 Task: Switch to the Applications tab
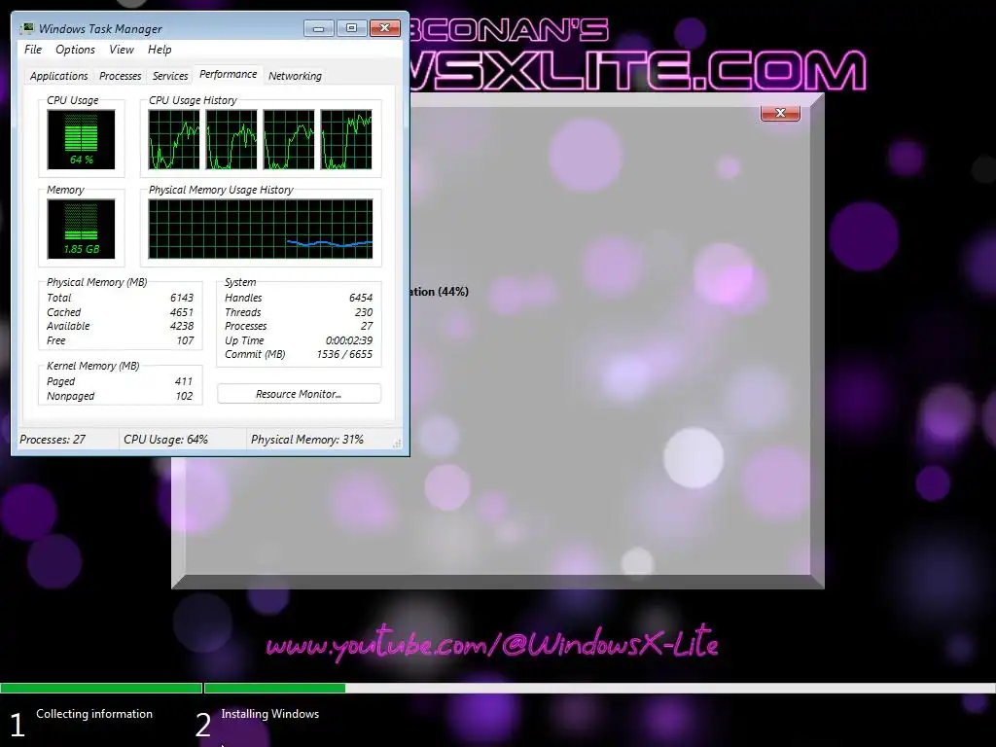click(x=59, y=76)
